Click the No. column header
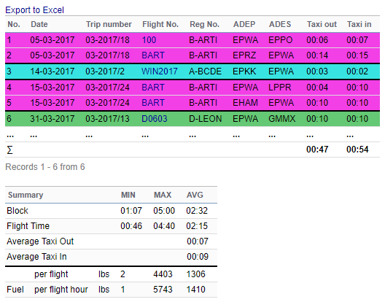 click(14, 24)
